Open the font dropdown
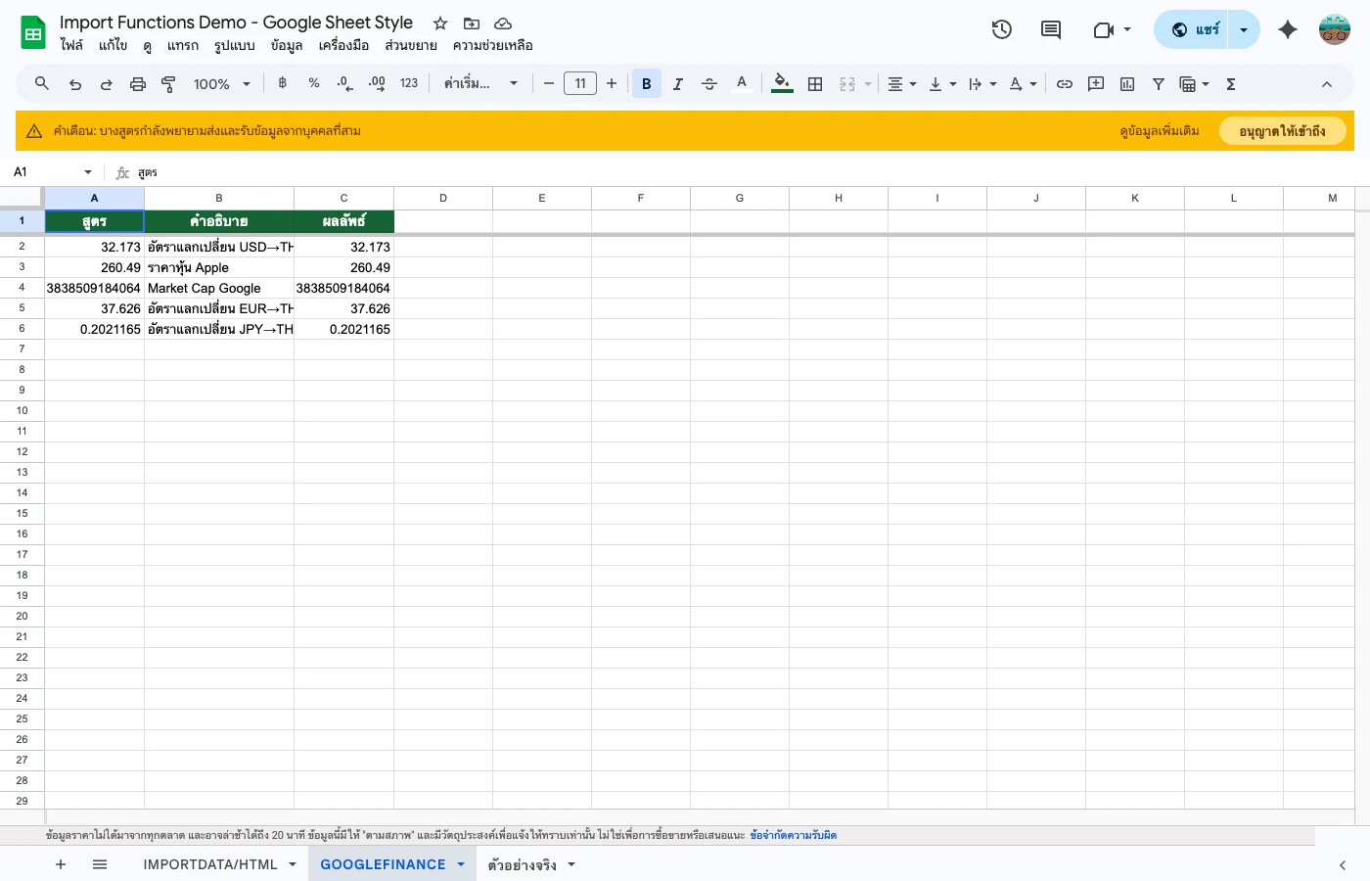Viewport: 1370px width, 881px height. pos(479,83)
